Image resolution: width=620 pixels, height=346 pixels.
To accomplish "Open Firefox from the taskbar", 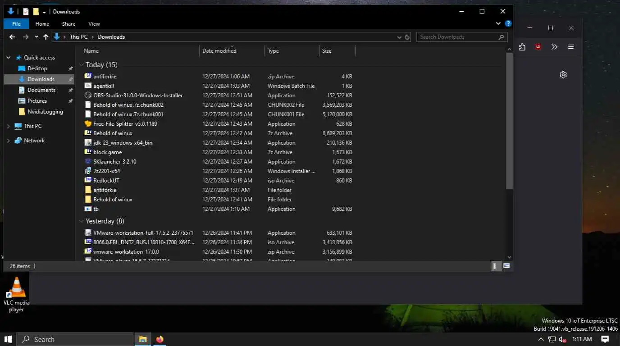I will tap(160, 339).
